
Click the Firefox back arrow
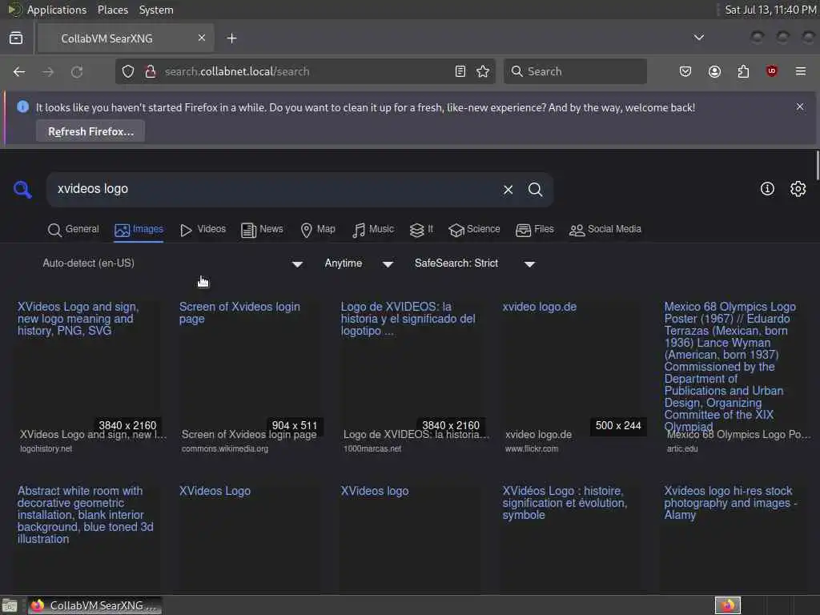19,71
